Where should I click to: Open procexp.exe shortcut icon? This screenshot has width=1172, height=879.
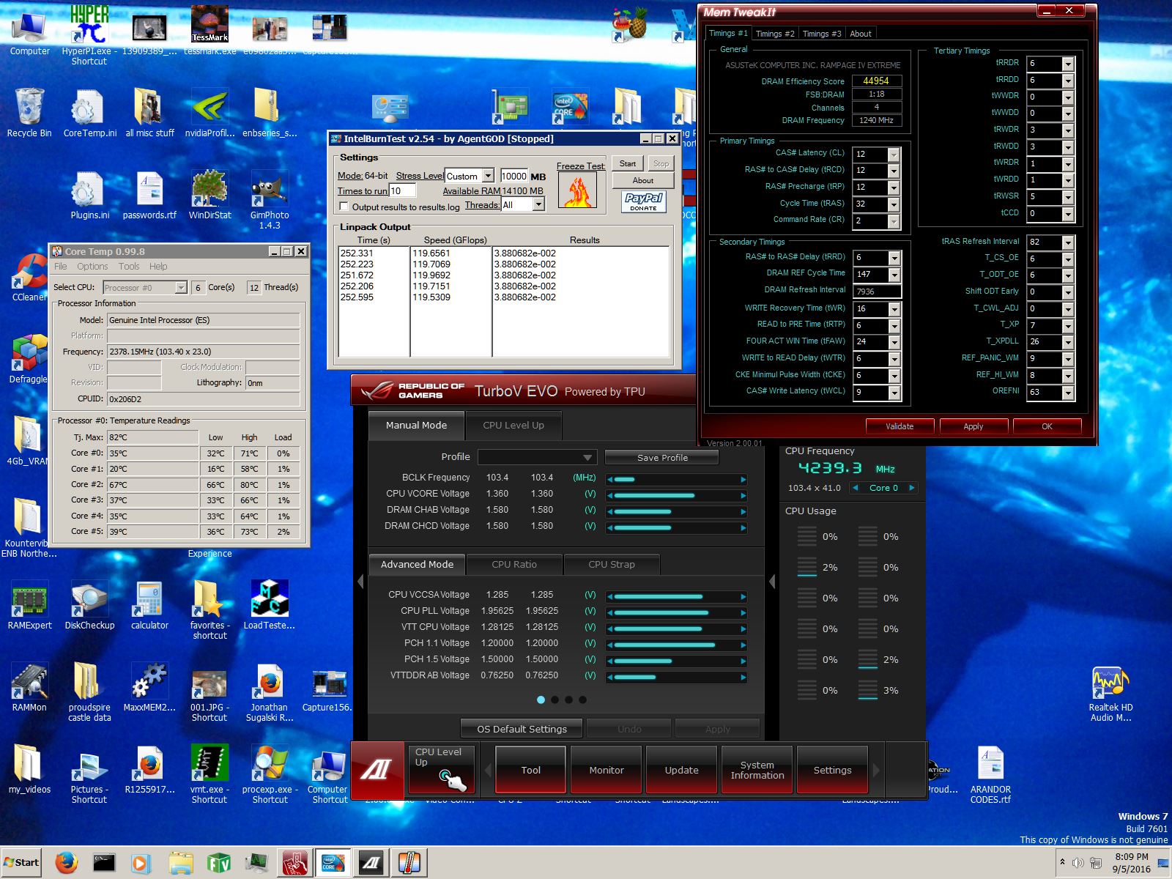(270, 774)
